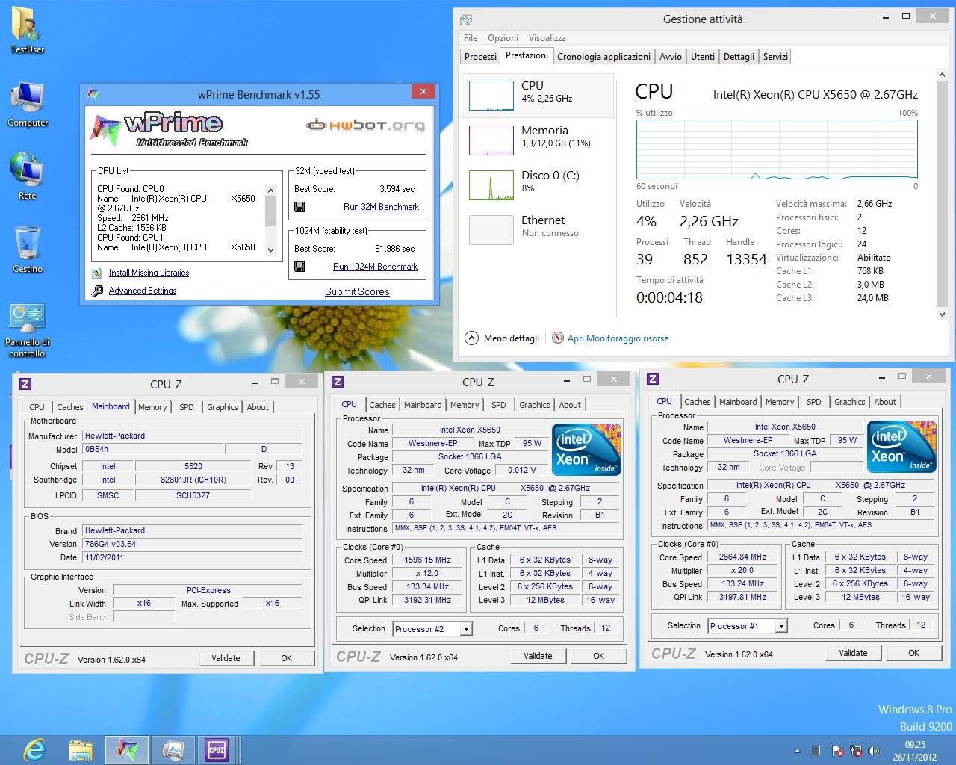Open the TestUser folder desktop icon

[28, 28]
